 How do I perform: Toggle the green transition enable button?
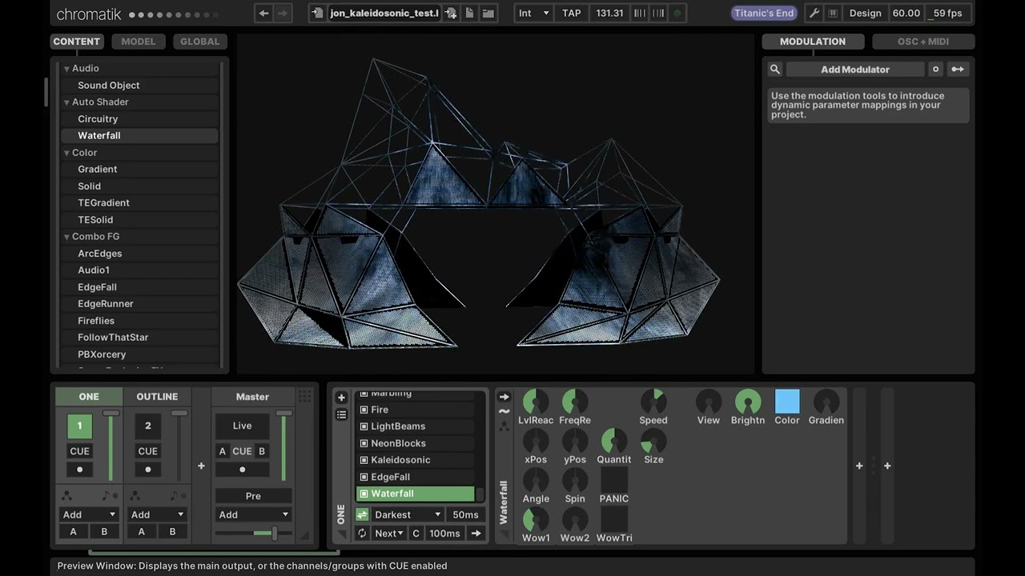pos(362,515)
